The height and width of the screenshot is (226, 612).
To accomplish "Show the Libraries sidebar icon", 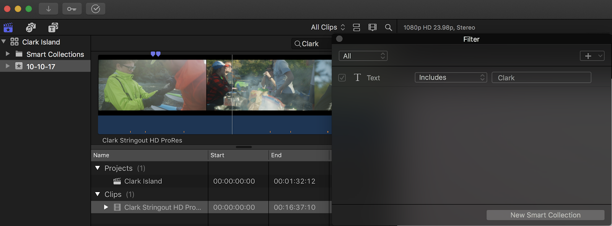I will coord(8,27).
